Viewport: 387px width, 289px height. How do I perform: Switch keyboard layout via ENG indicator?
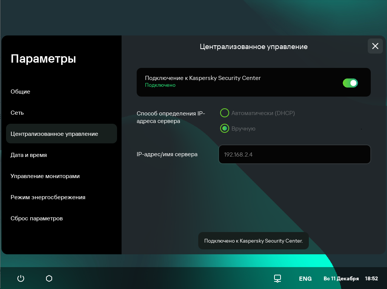pos(305,279)
